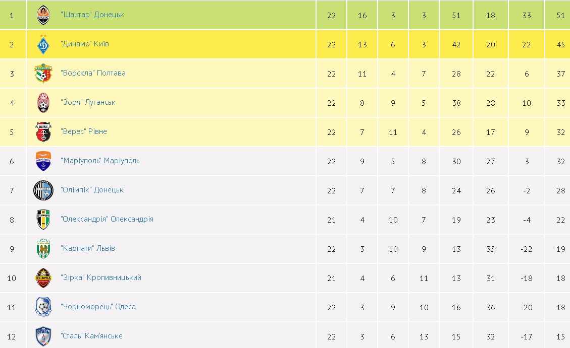Click the Zorya Luhansk club emblem
The width and height of the screenshot is (570, 348).
[x=43, y=103]
